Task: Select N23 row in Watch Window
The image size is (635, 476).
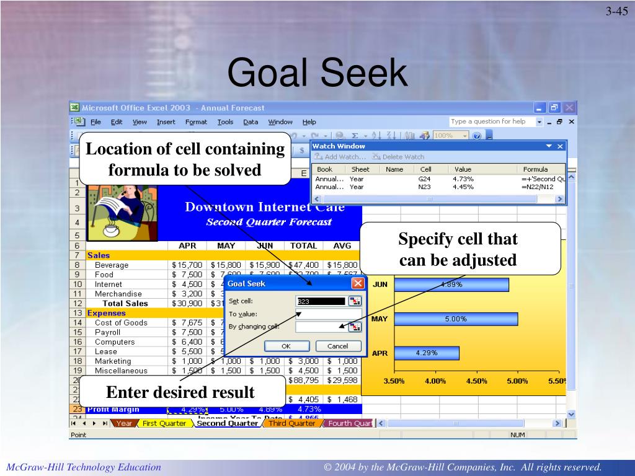Action: (x=440, y=187)
